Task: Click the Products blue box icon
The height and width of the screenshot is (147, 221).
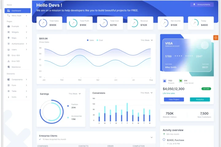Action: [x=165, y=81]
